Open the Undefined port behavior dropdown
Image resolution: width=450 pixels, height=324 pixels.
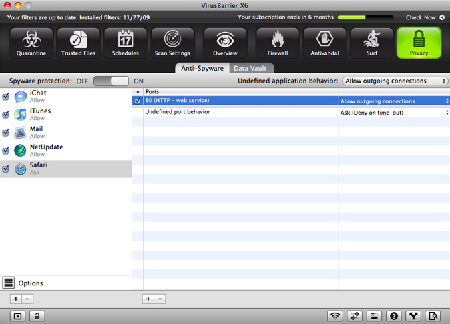point(393,112)
